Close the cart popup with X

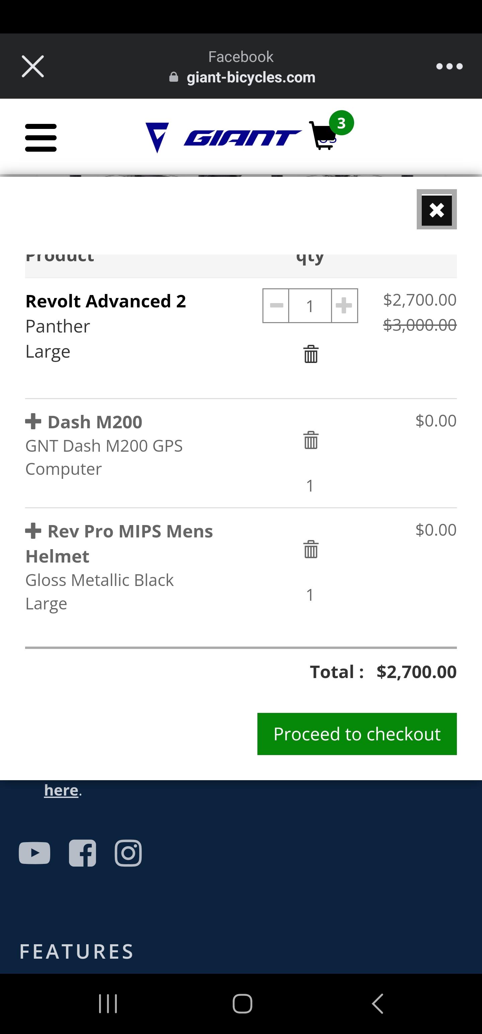click(x=437, y=210)
